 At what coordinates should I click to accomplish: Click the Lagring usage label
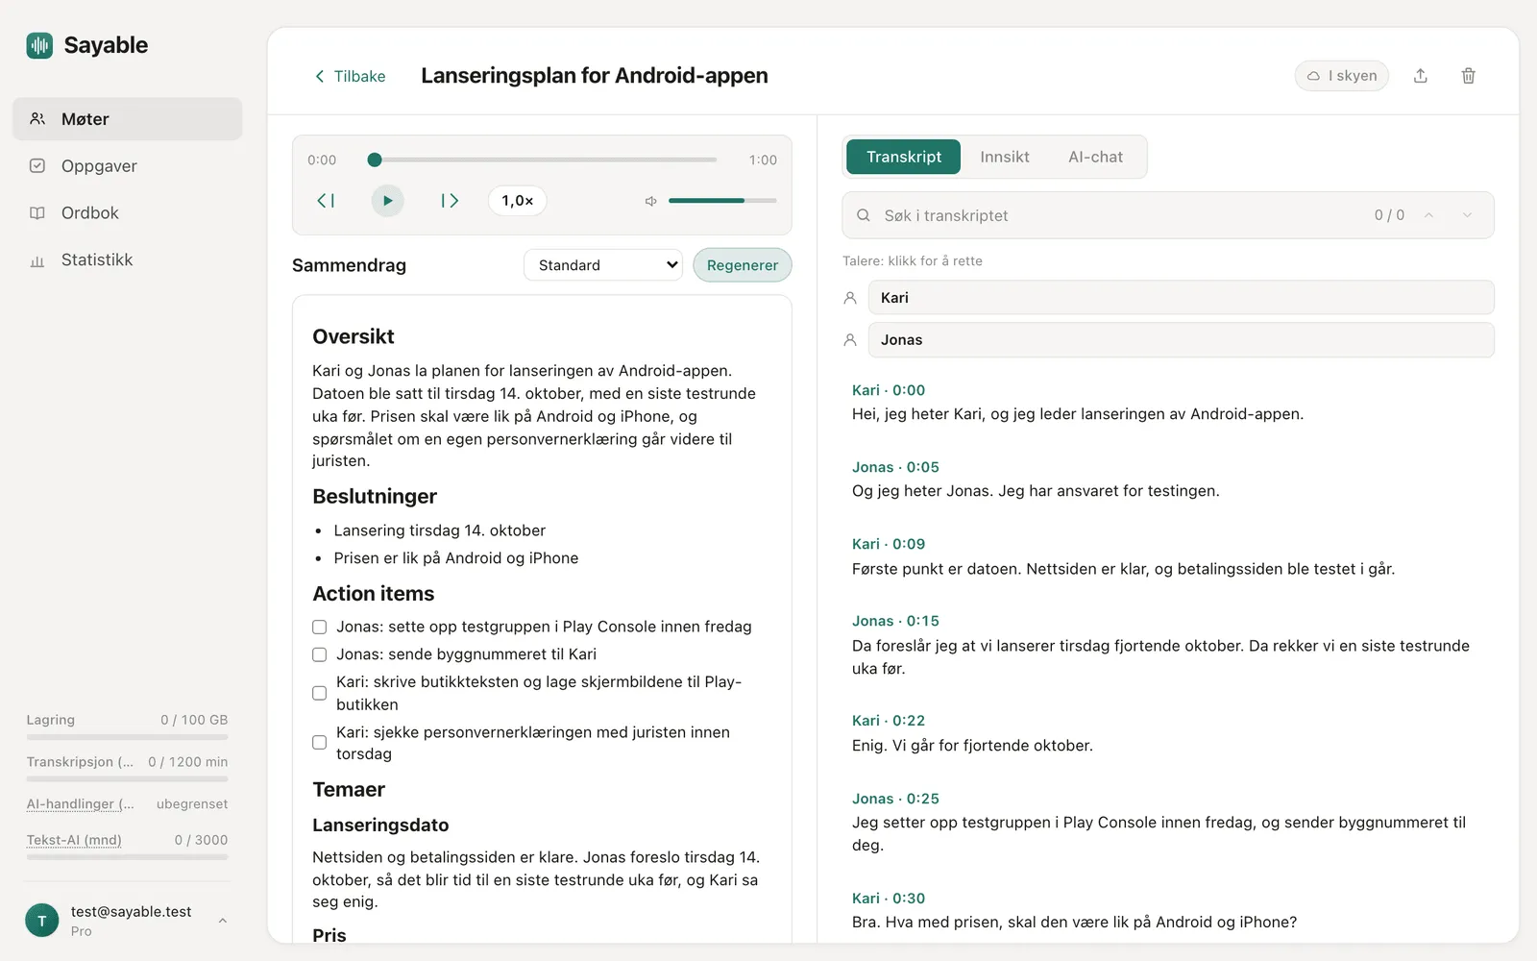point(50,720)
